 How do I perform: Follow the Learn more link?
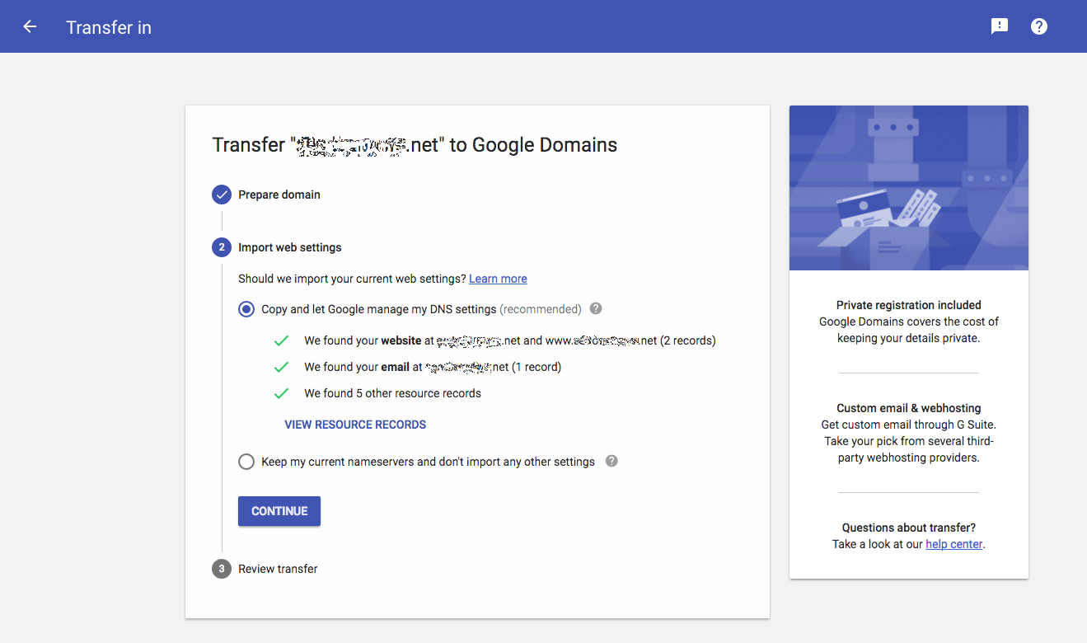pos(498,279)
